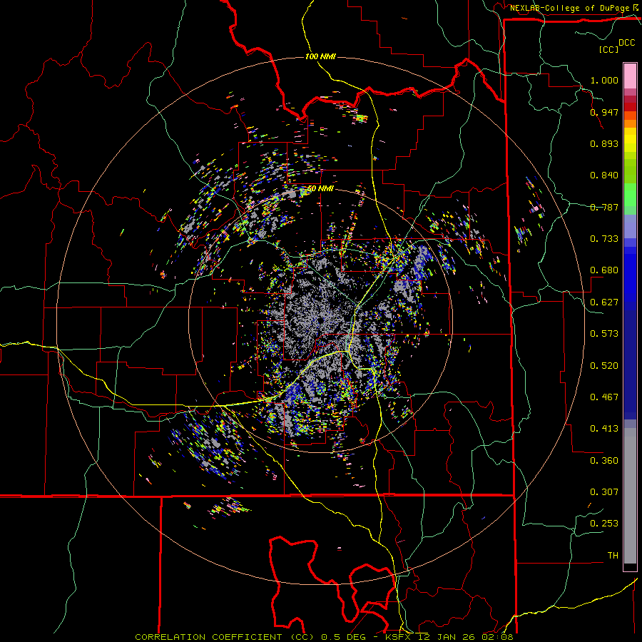Click the KSFX station identifier
The height and width of the screenshot is (642, 642).
(399, 637)
